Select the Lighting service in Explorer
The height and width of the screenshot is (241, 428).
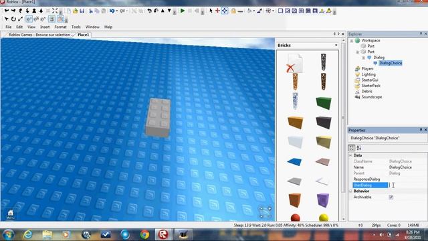click(368, 74)
